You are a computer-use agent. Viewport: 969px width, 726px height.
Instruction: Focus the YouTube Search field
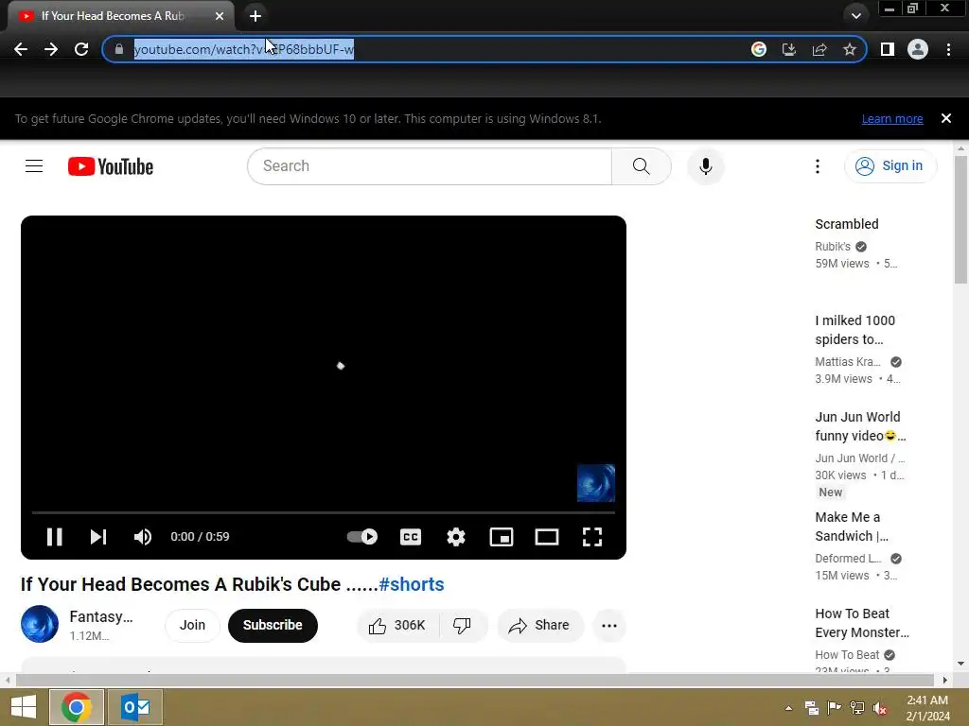(430, 166)
